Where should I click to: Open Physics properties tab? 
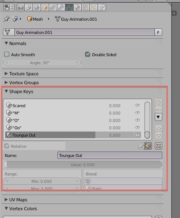102,7
